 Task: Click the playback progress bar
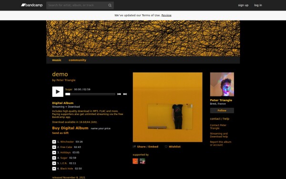[90, 94]
